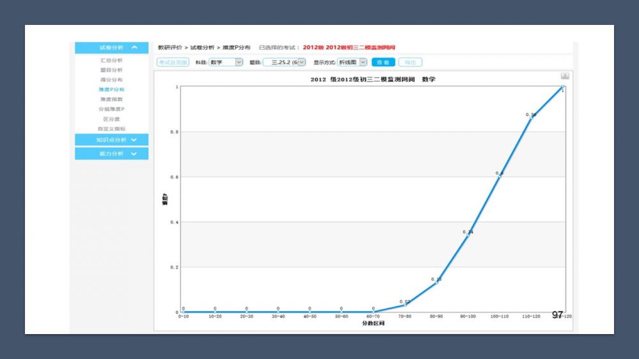Click the 考试及范围 button
The image size is (639, 359).
(x=173, y=63)
